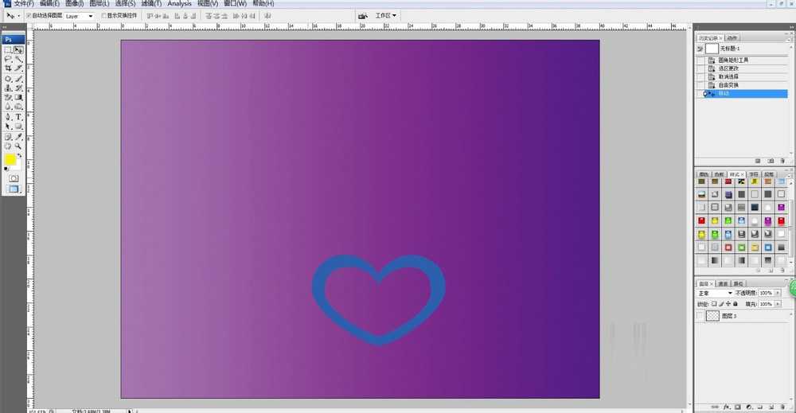Select the Clone Stamp tool
This screenshot has height=413, width=796.
click(8, 88)
